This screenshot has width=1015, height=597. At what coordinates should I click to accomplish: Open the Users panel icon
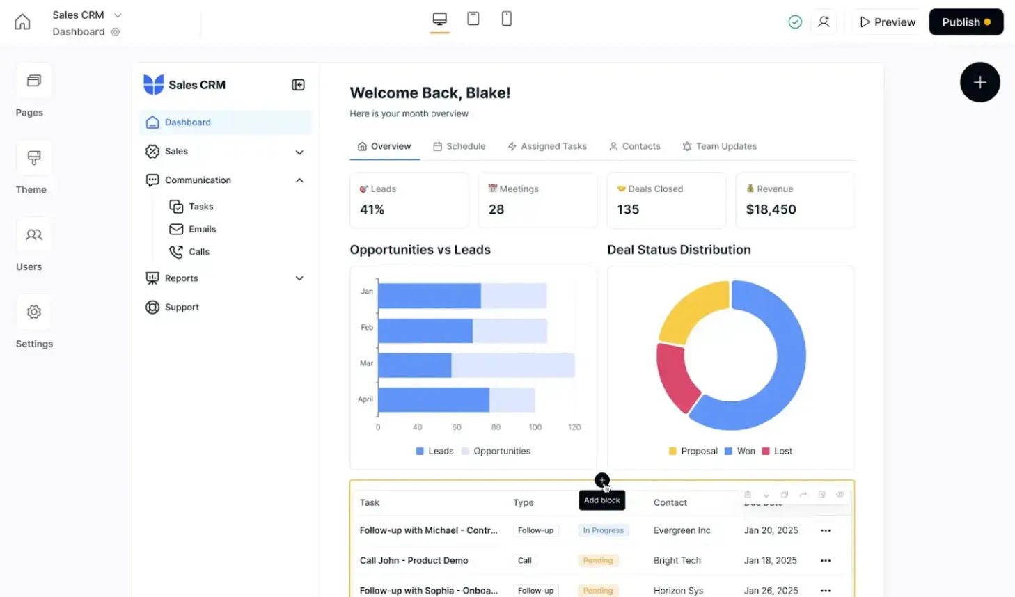click(33, 235)
